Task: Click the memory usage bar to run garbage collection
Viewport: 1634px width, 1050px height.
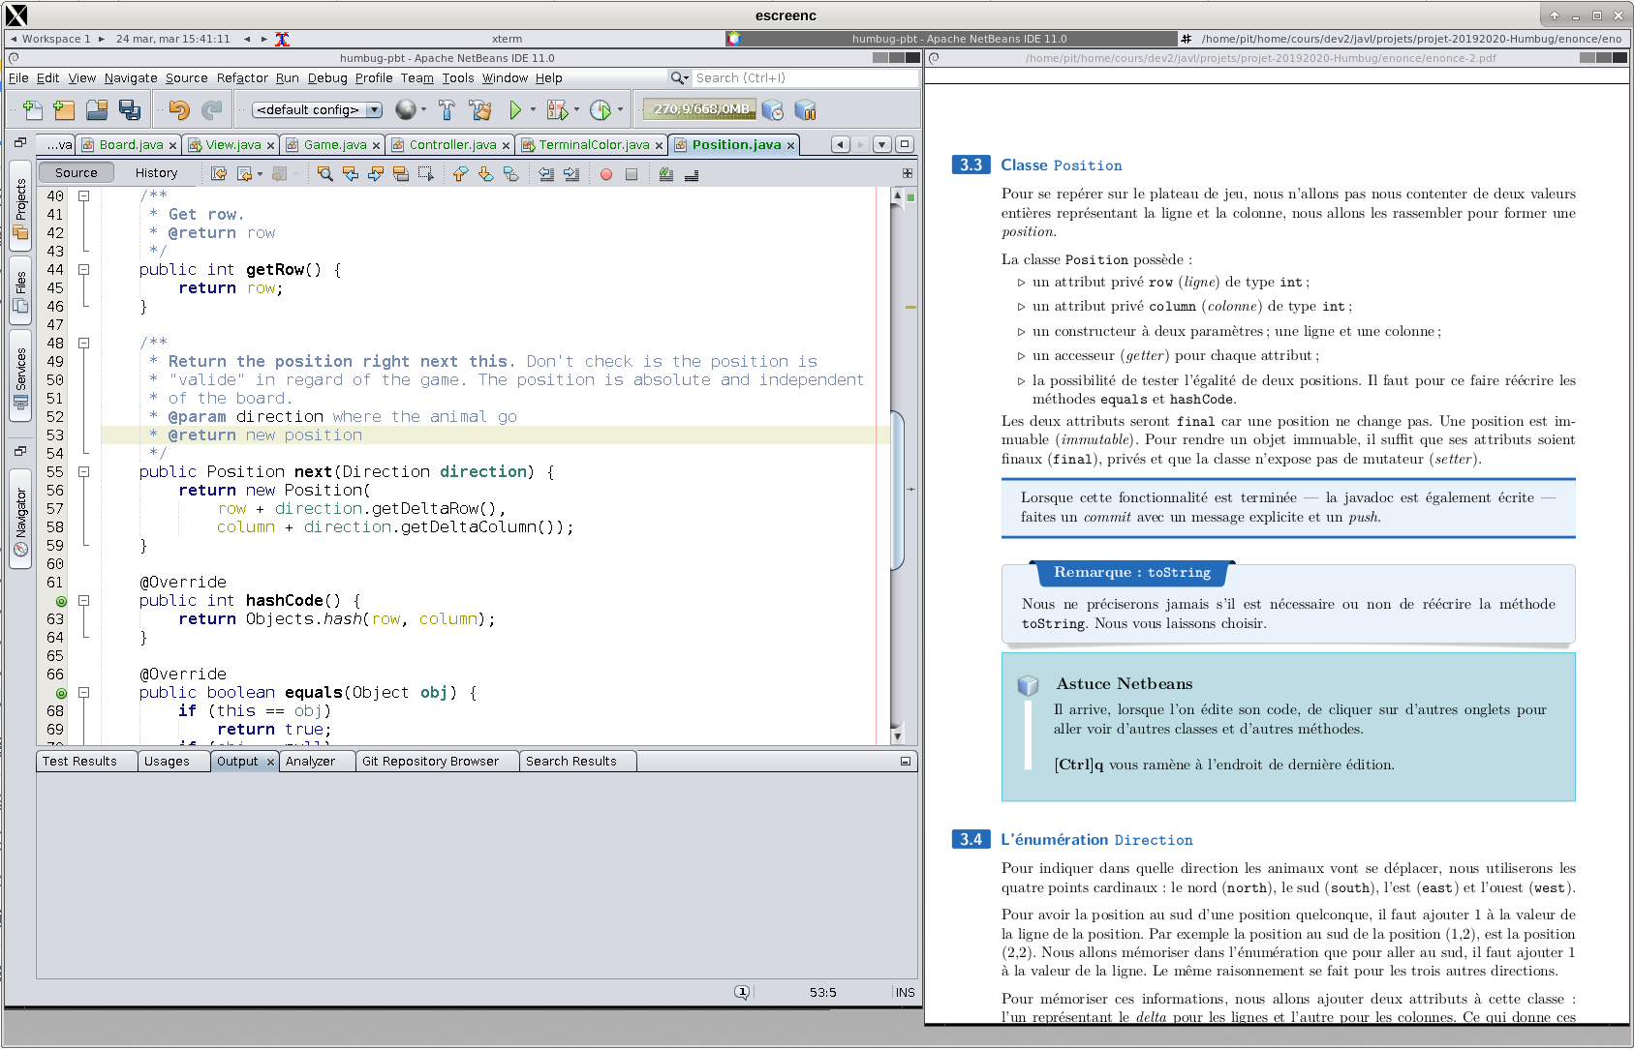Action: tap(700, 109)
